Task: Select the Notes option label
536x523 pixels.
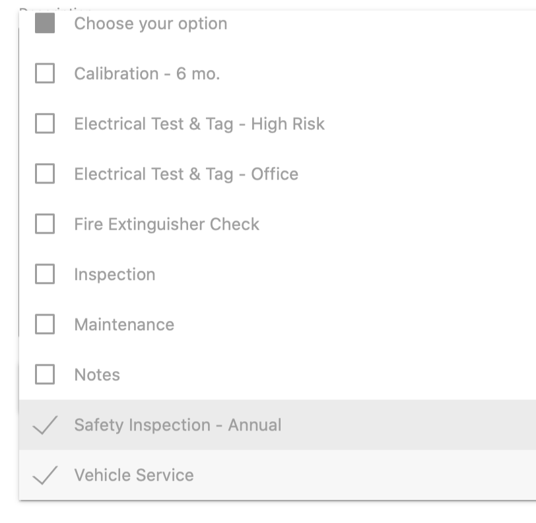Action: (x=97, y=375)
